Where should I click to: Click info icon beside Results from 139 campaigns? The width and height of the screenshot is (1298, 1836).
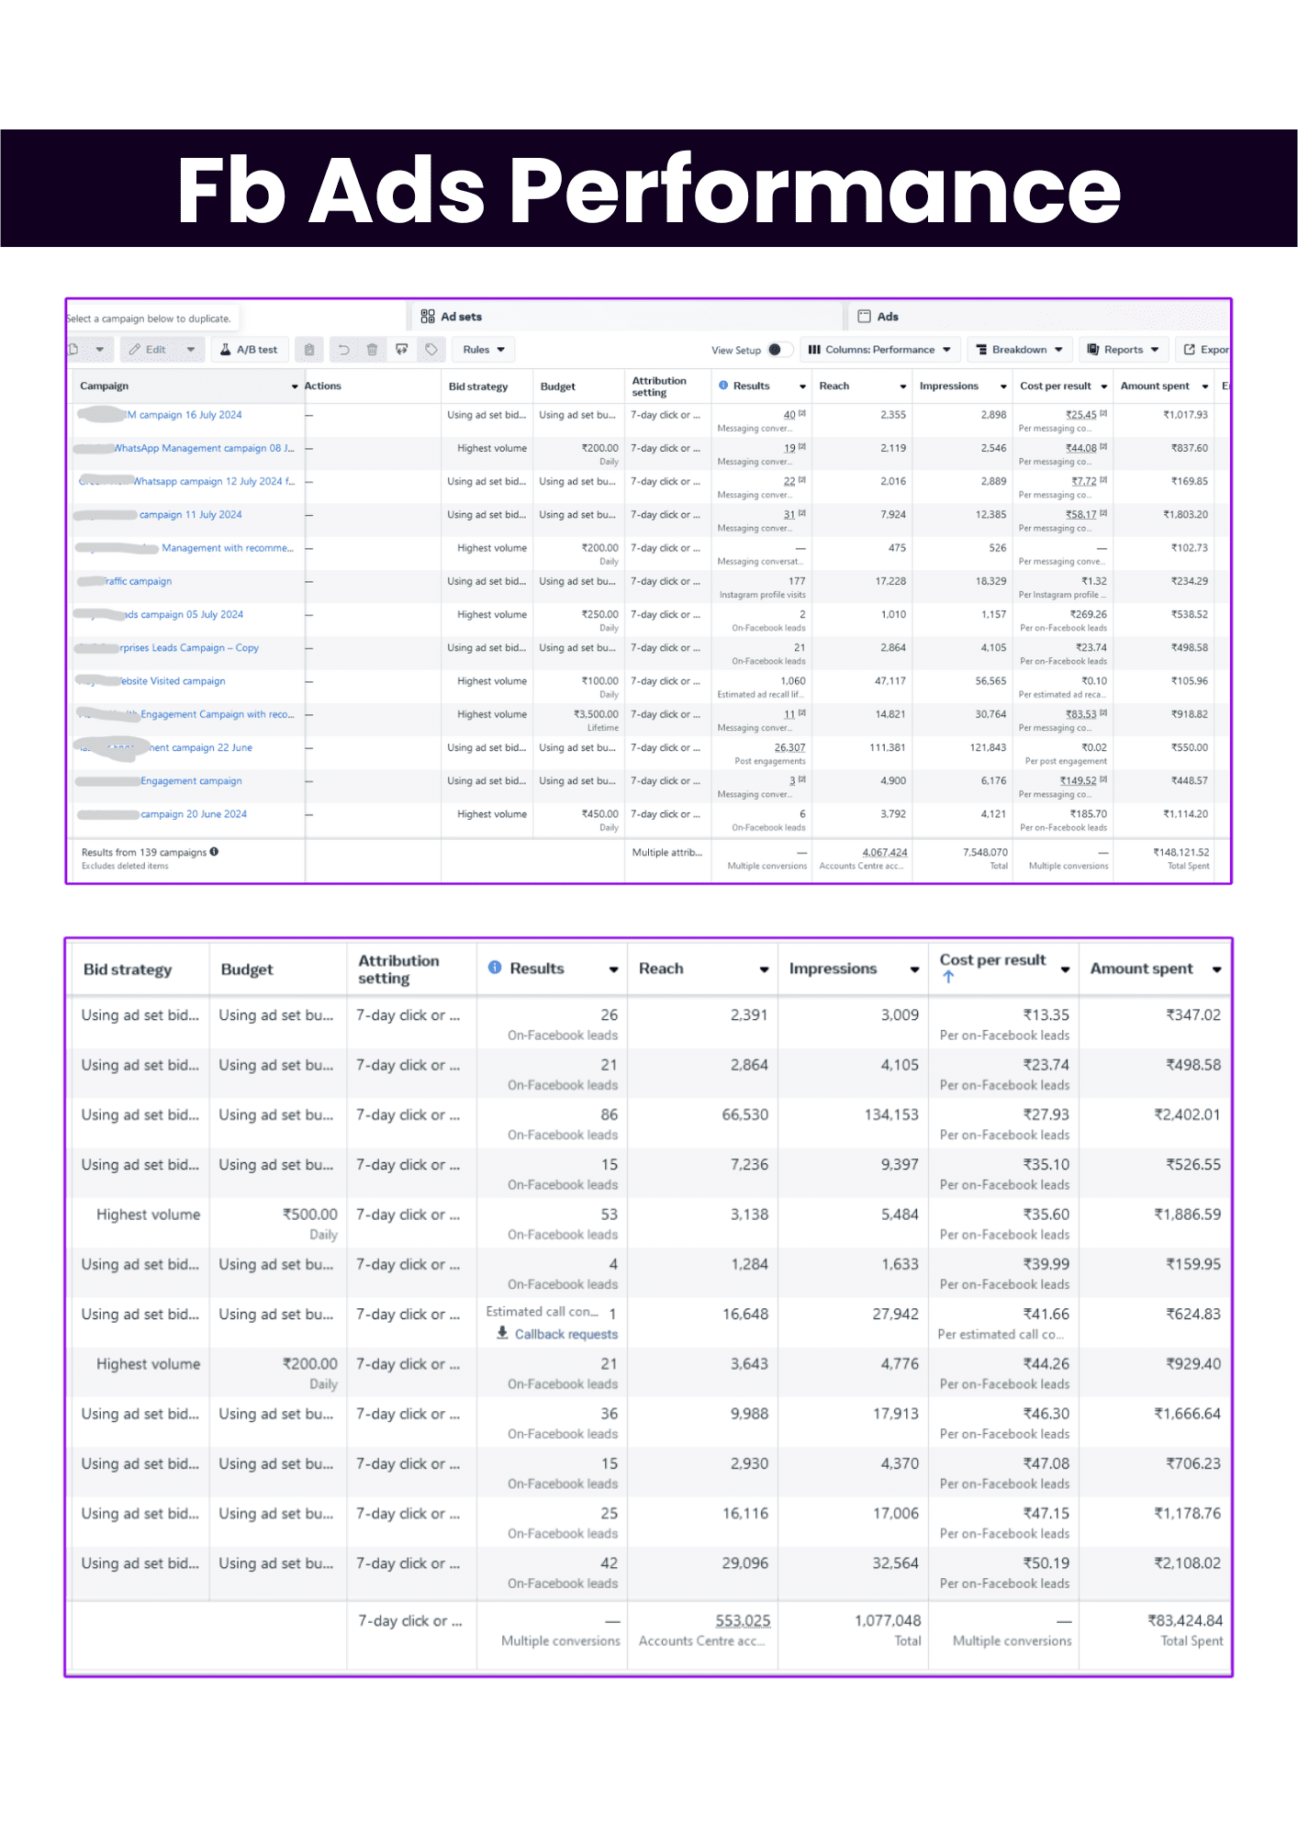(214, 852)
